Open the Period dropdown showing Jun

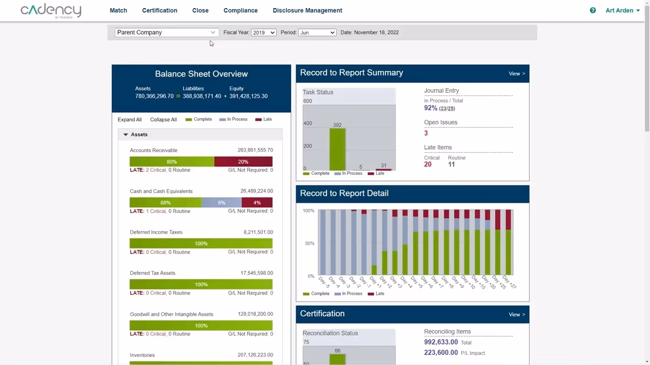[317, 32]
